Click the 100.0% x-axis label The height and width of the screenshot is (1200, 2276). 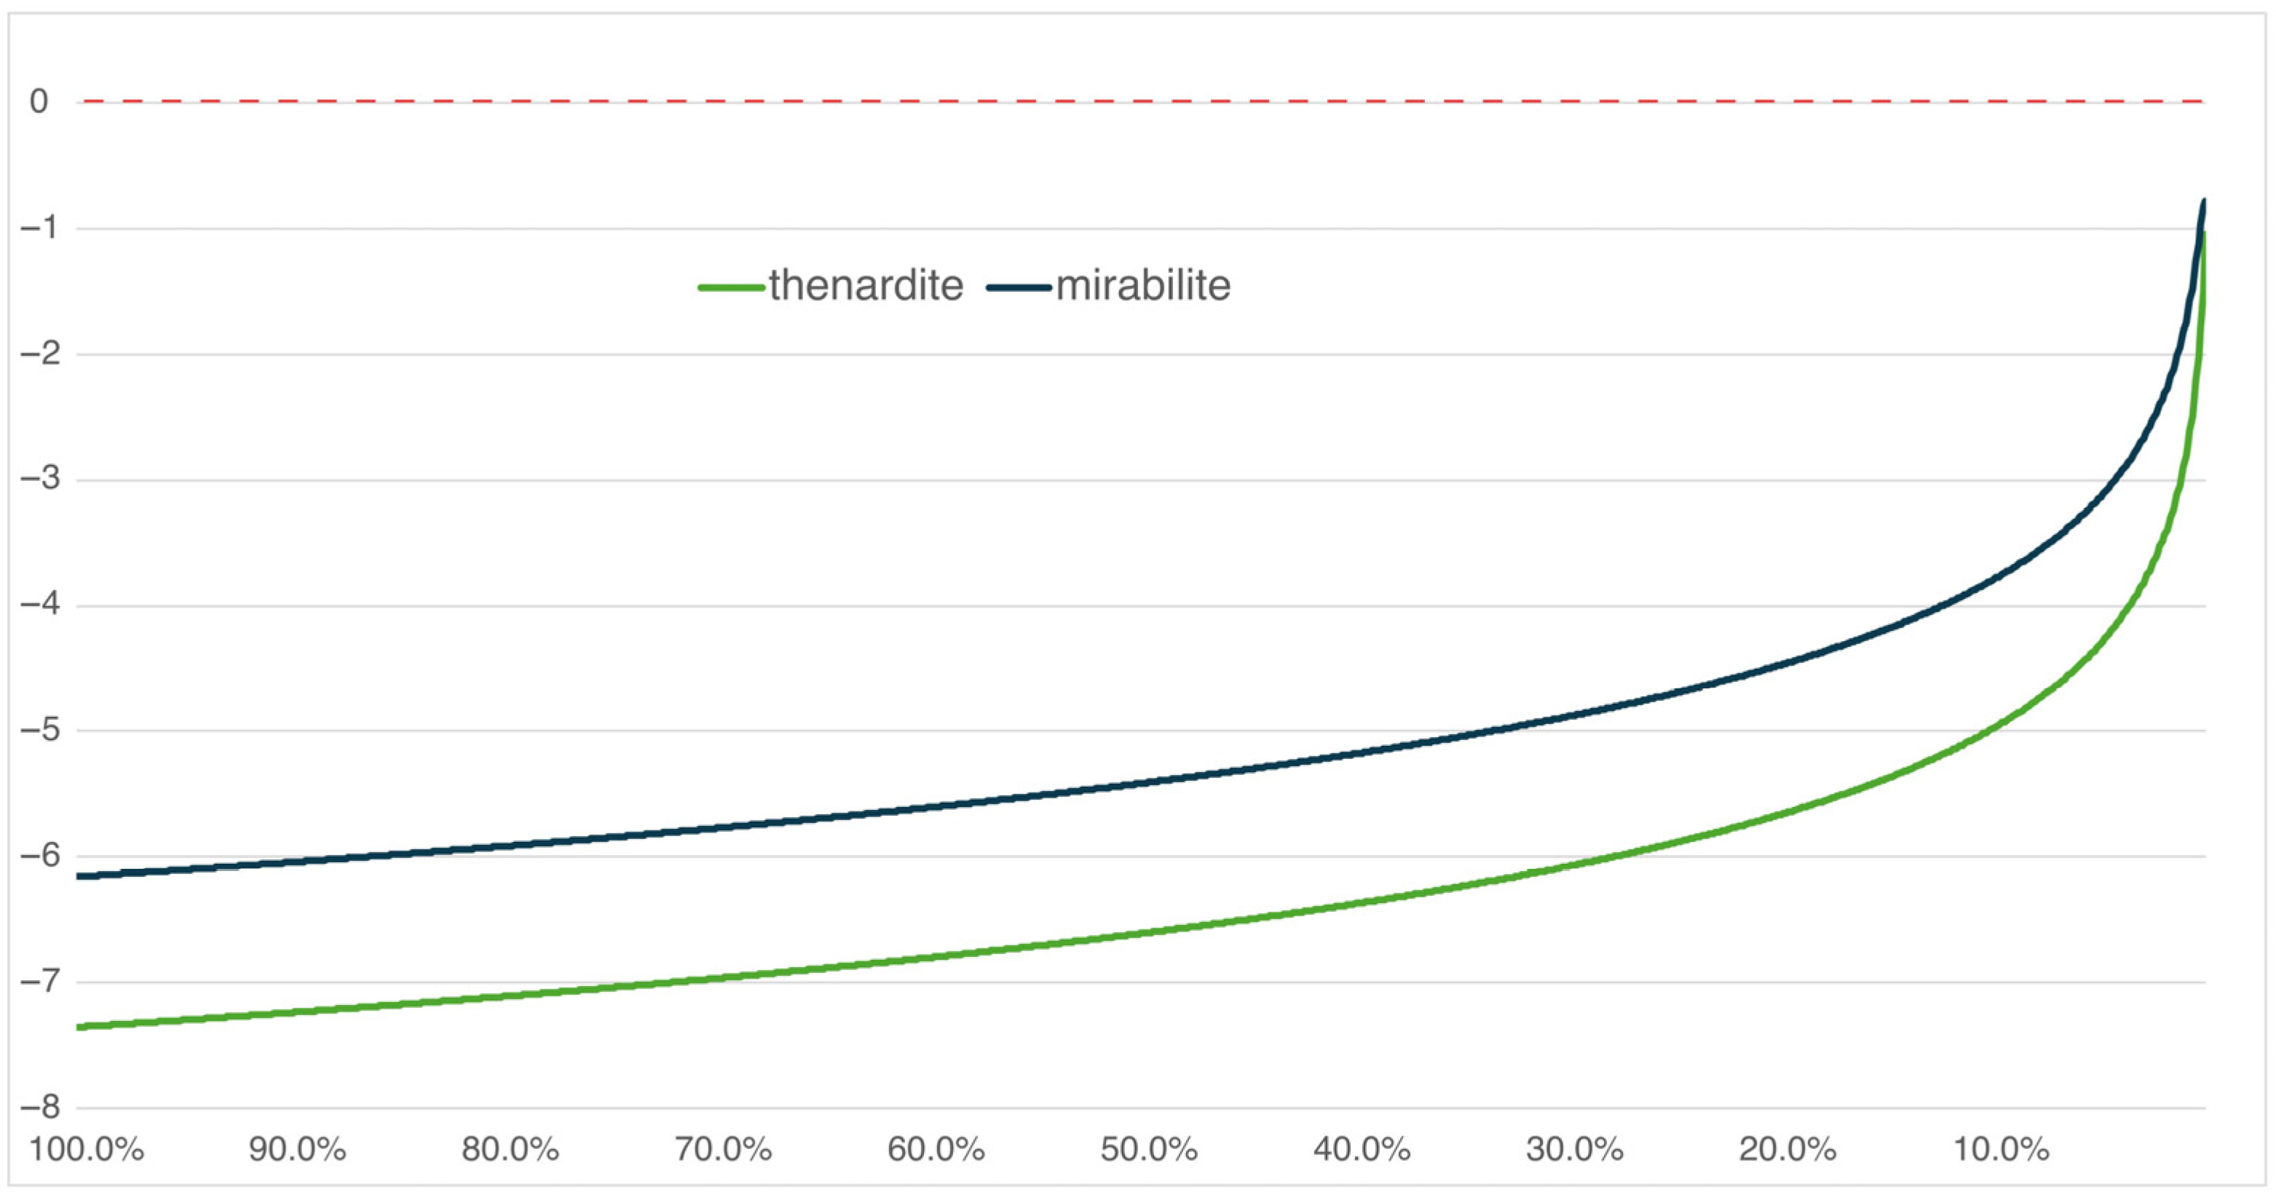[x=87, y=1150]
